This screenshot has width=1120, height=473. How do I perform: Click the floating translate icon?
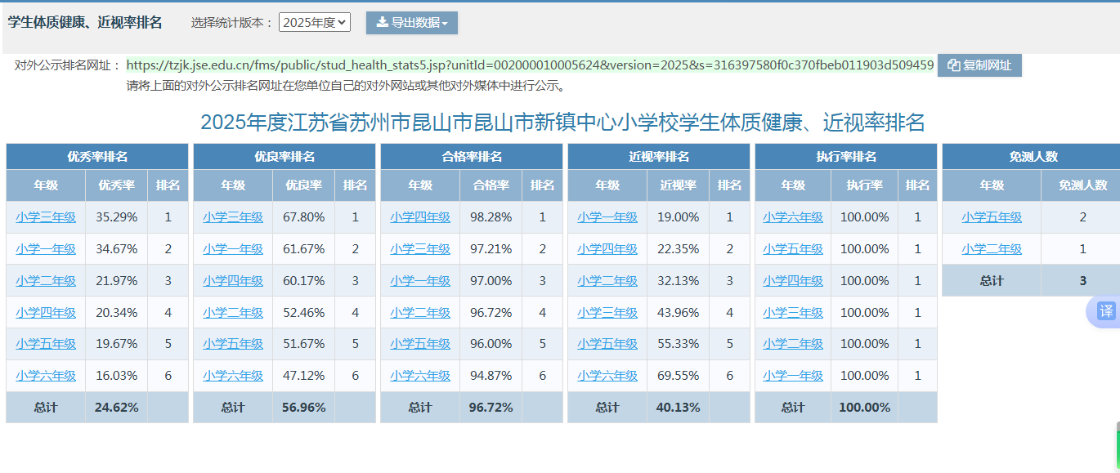pyautogui.click(x=1105, y=311)
